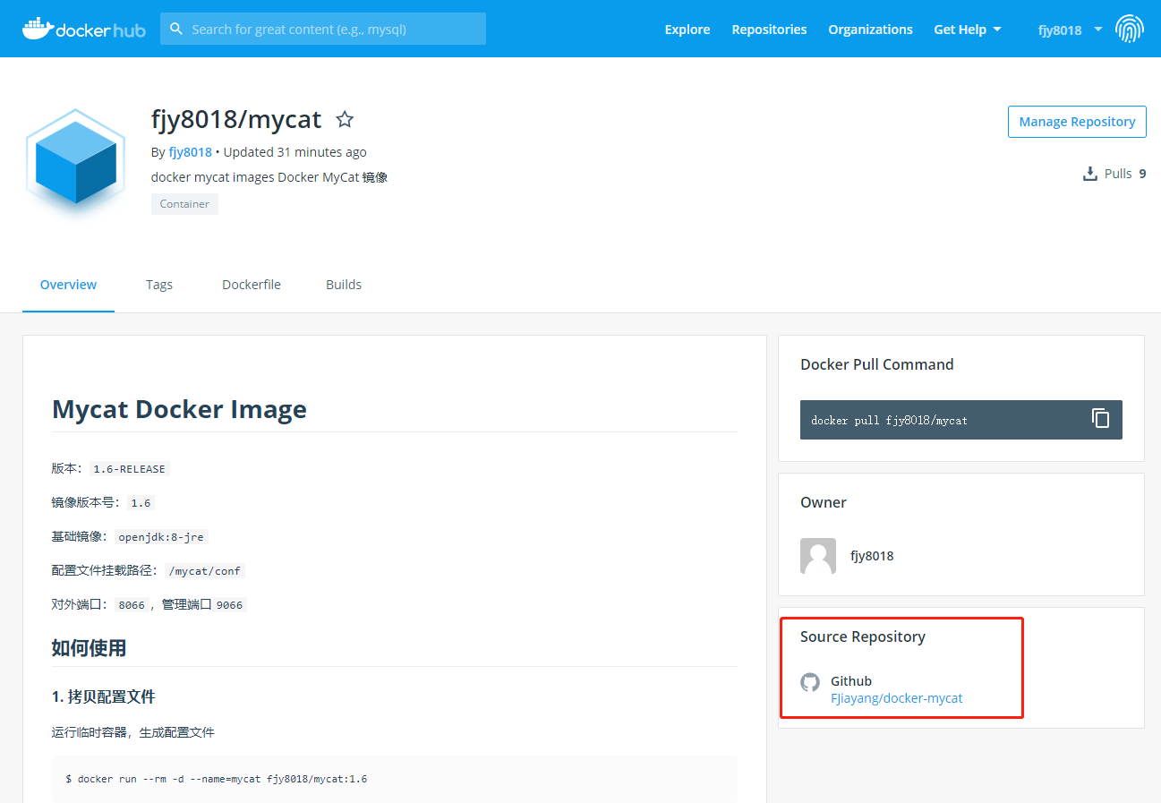Click the GitHub octocat icon
Screen dimensions: 1161x803
click(x=810, y=682)
